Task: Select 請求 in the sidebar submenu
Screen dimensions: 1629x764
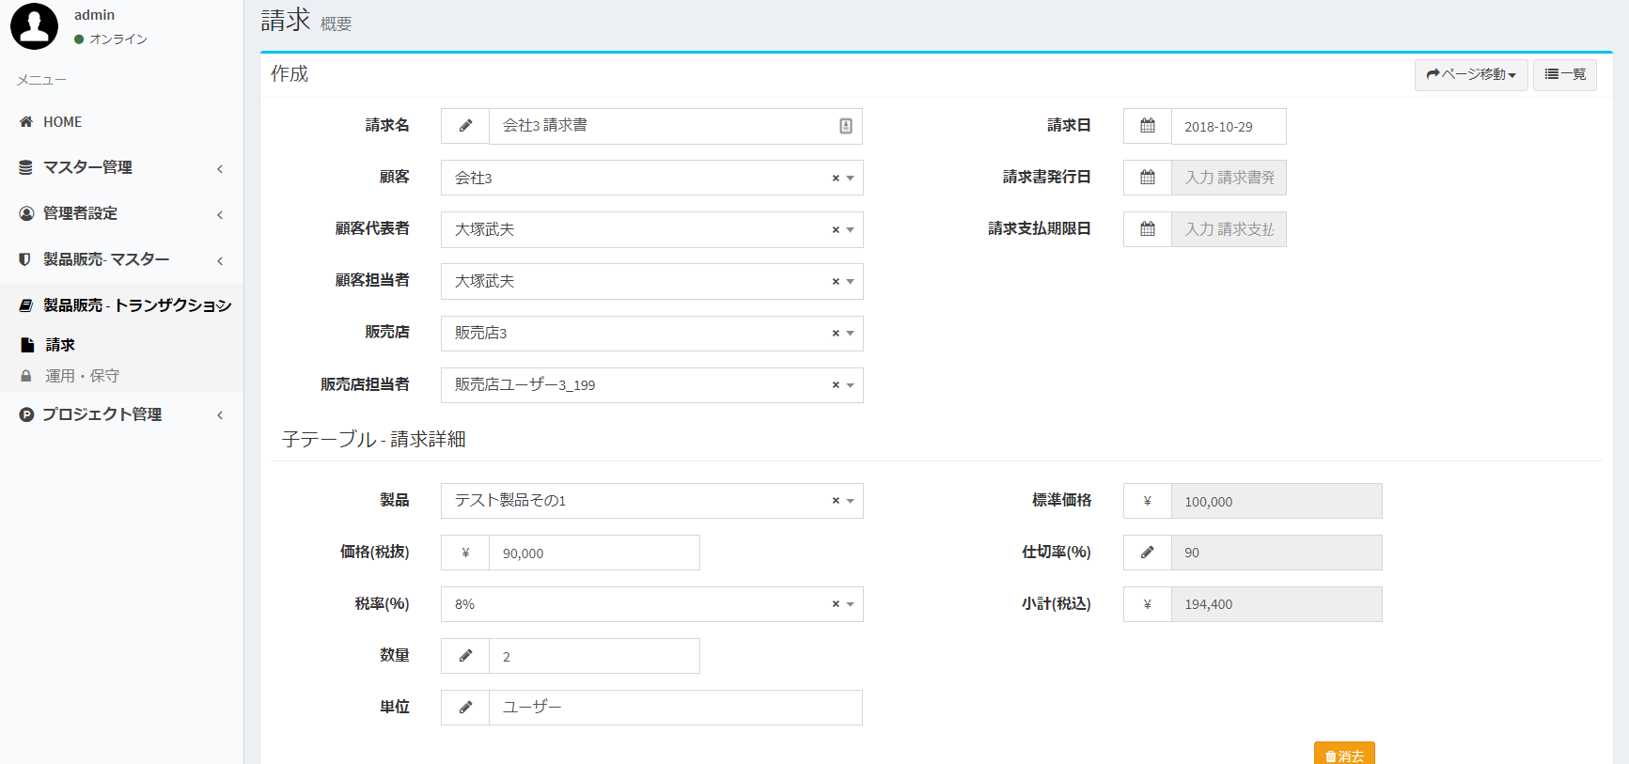Action: [x=60, y=345]
